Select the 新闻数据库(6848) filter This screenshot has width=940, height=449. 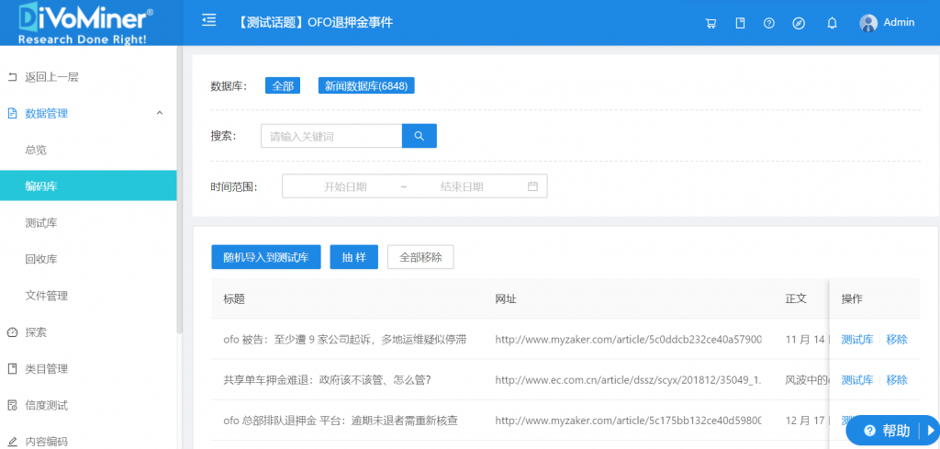(366, 85)
